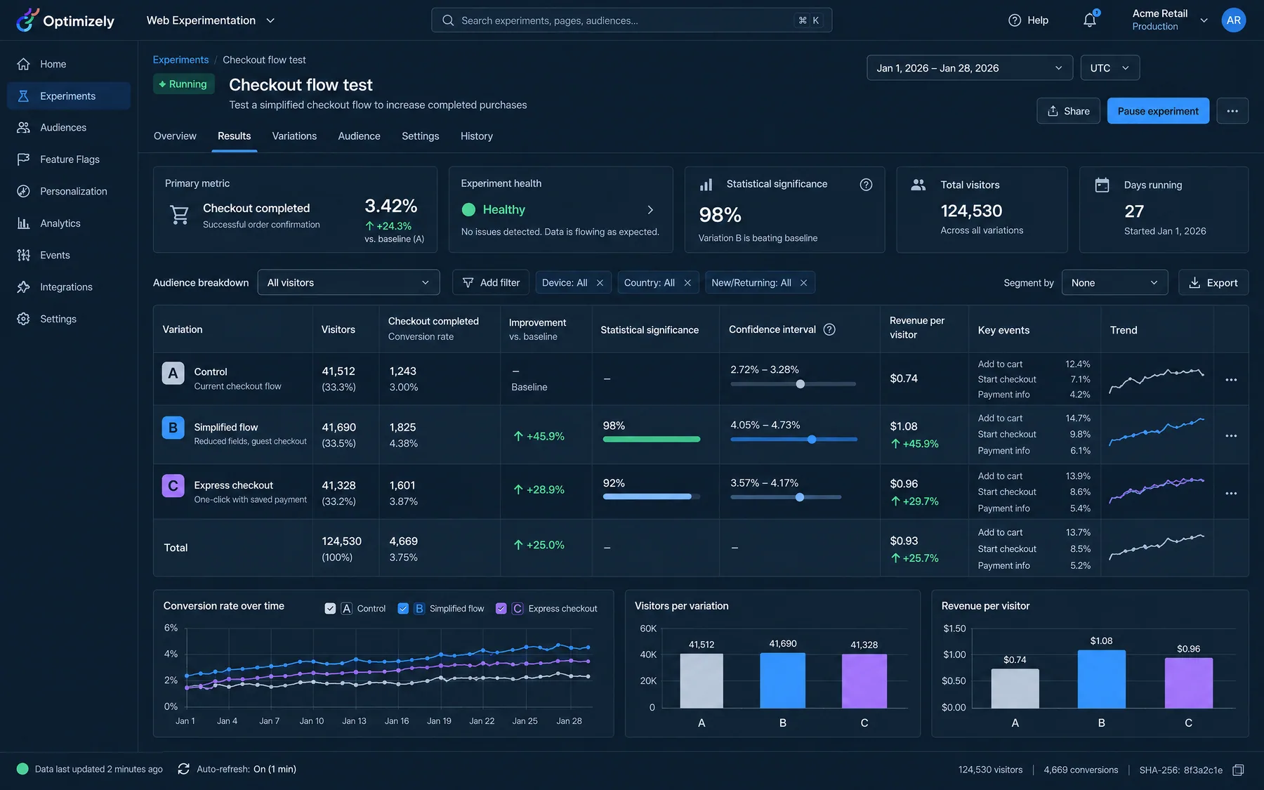Click Experiments breadcrumb link
1264x790 pixels.
coord(180,60)
